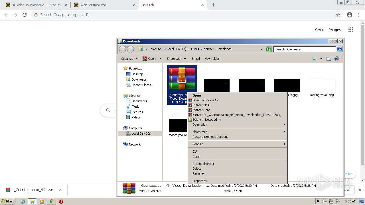Open the Chrome three-dot menu
Viewport: 365px width, 205px height.
pyautogui.click(x=359, y=15)
